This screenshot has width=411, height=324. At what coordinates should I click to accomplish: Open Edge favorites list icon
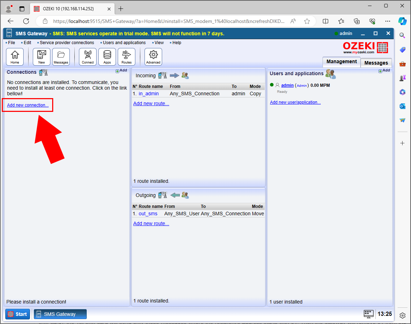341,21
